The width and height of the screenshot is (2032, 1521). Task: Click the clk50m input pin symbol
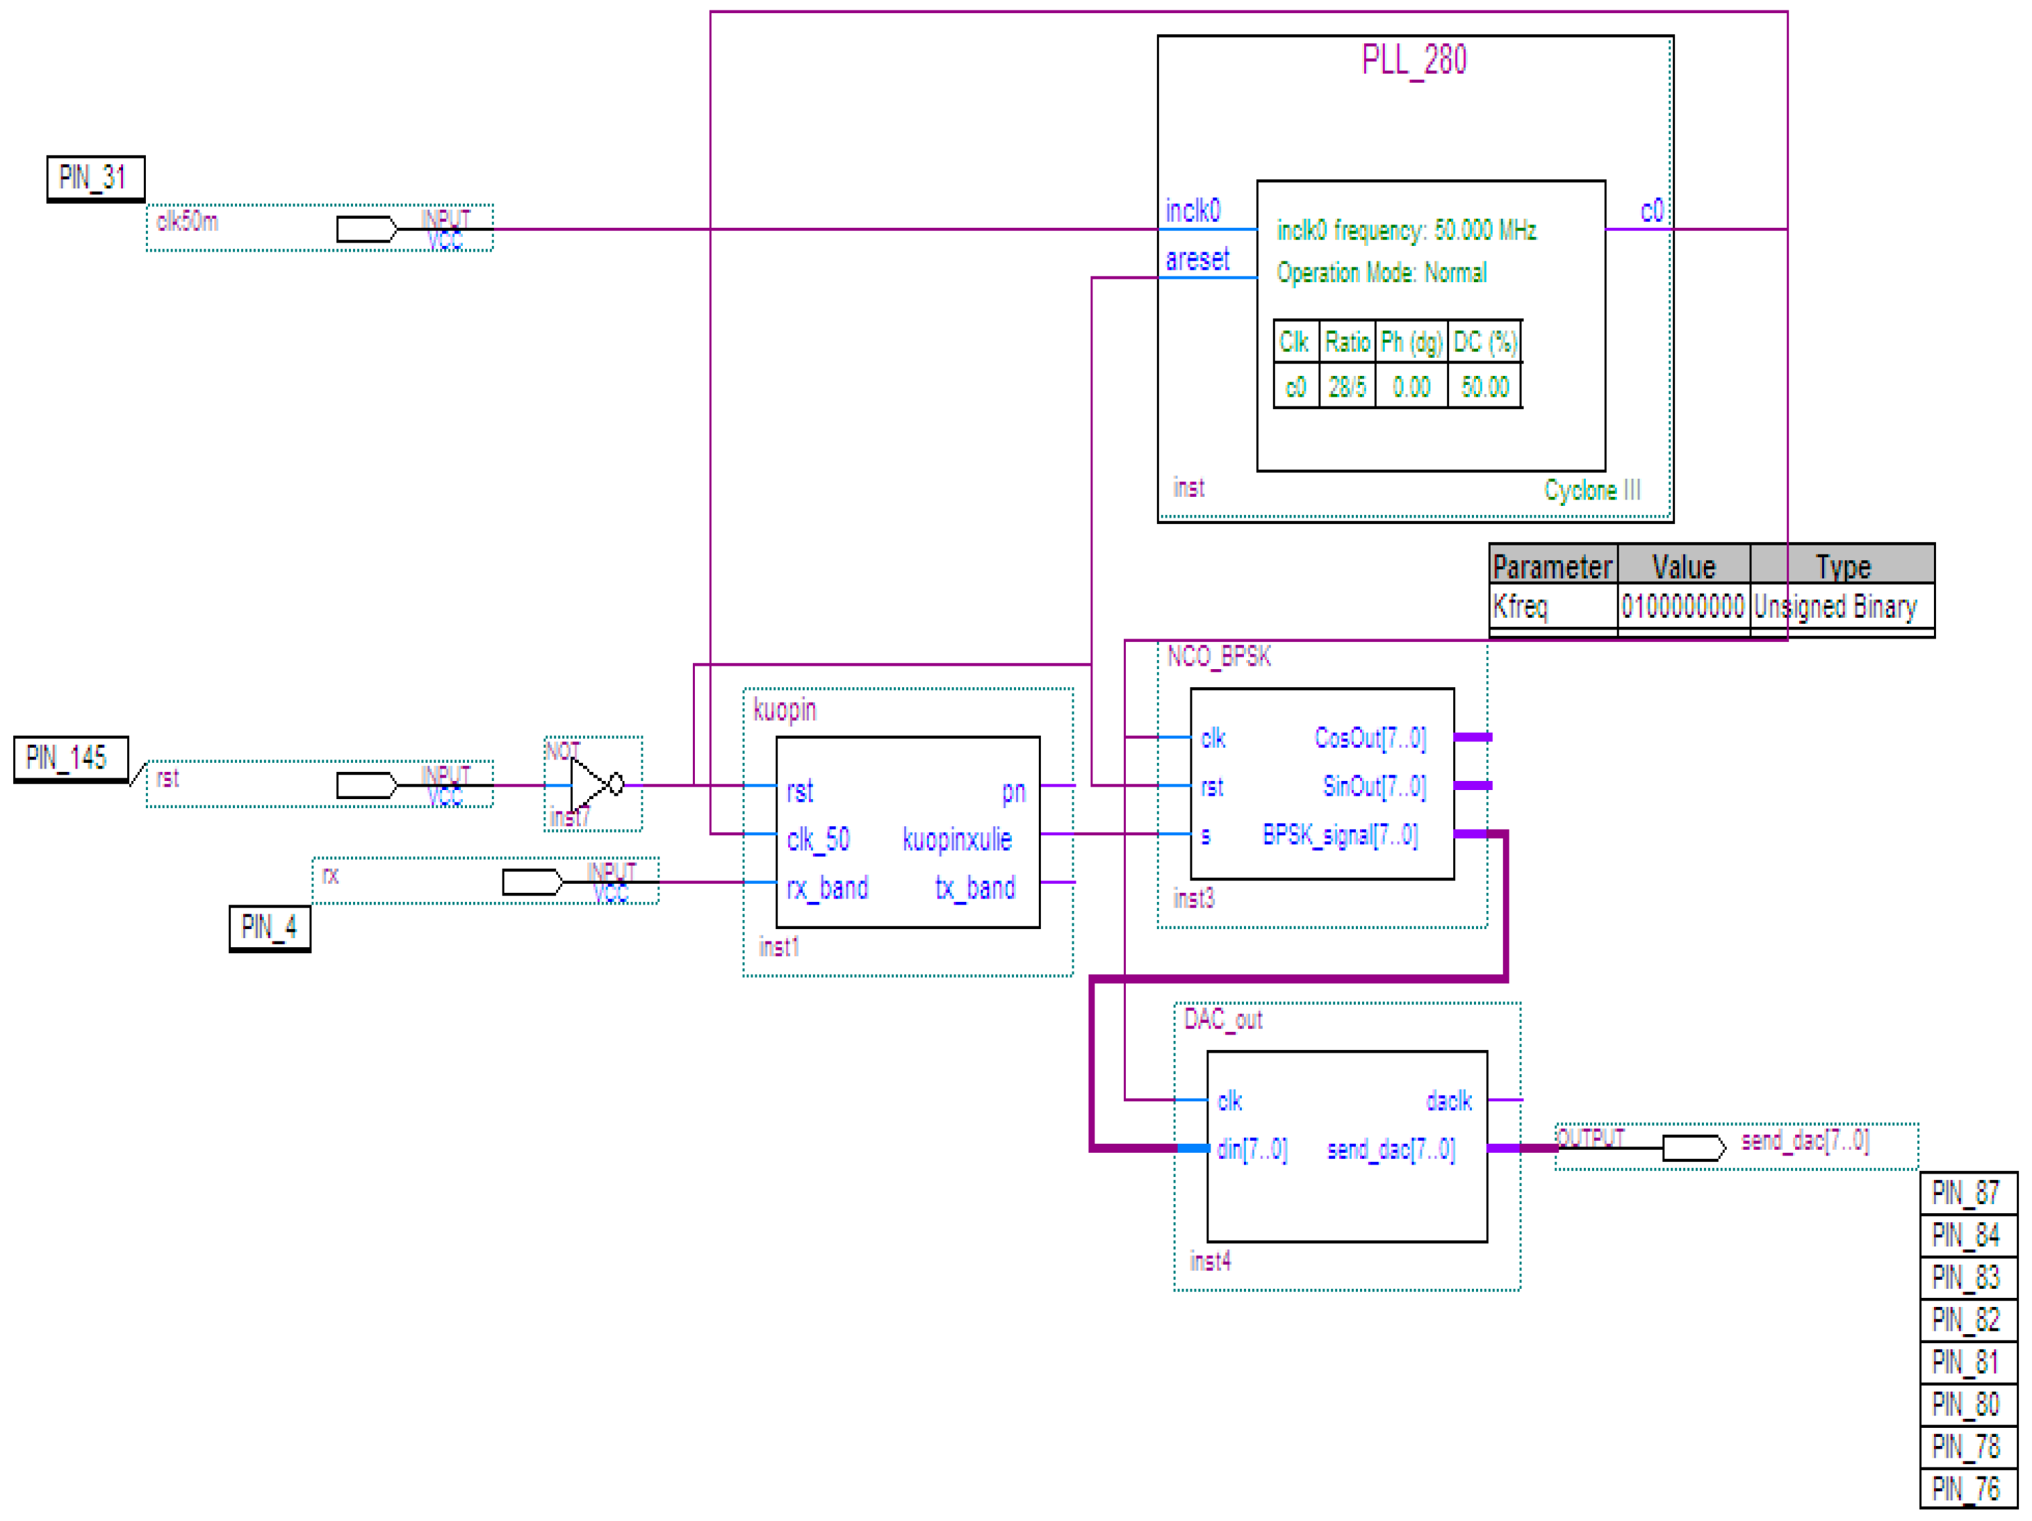point(366,229)
